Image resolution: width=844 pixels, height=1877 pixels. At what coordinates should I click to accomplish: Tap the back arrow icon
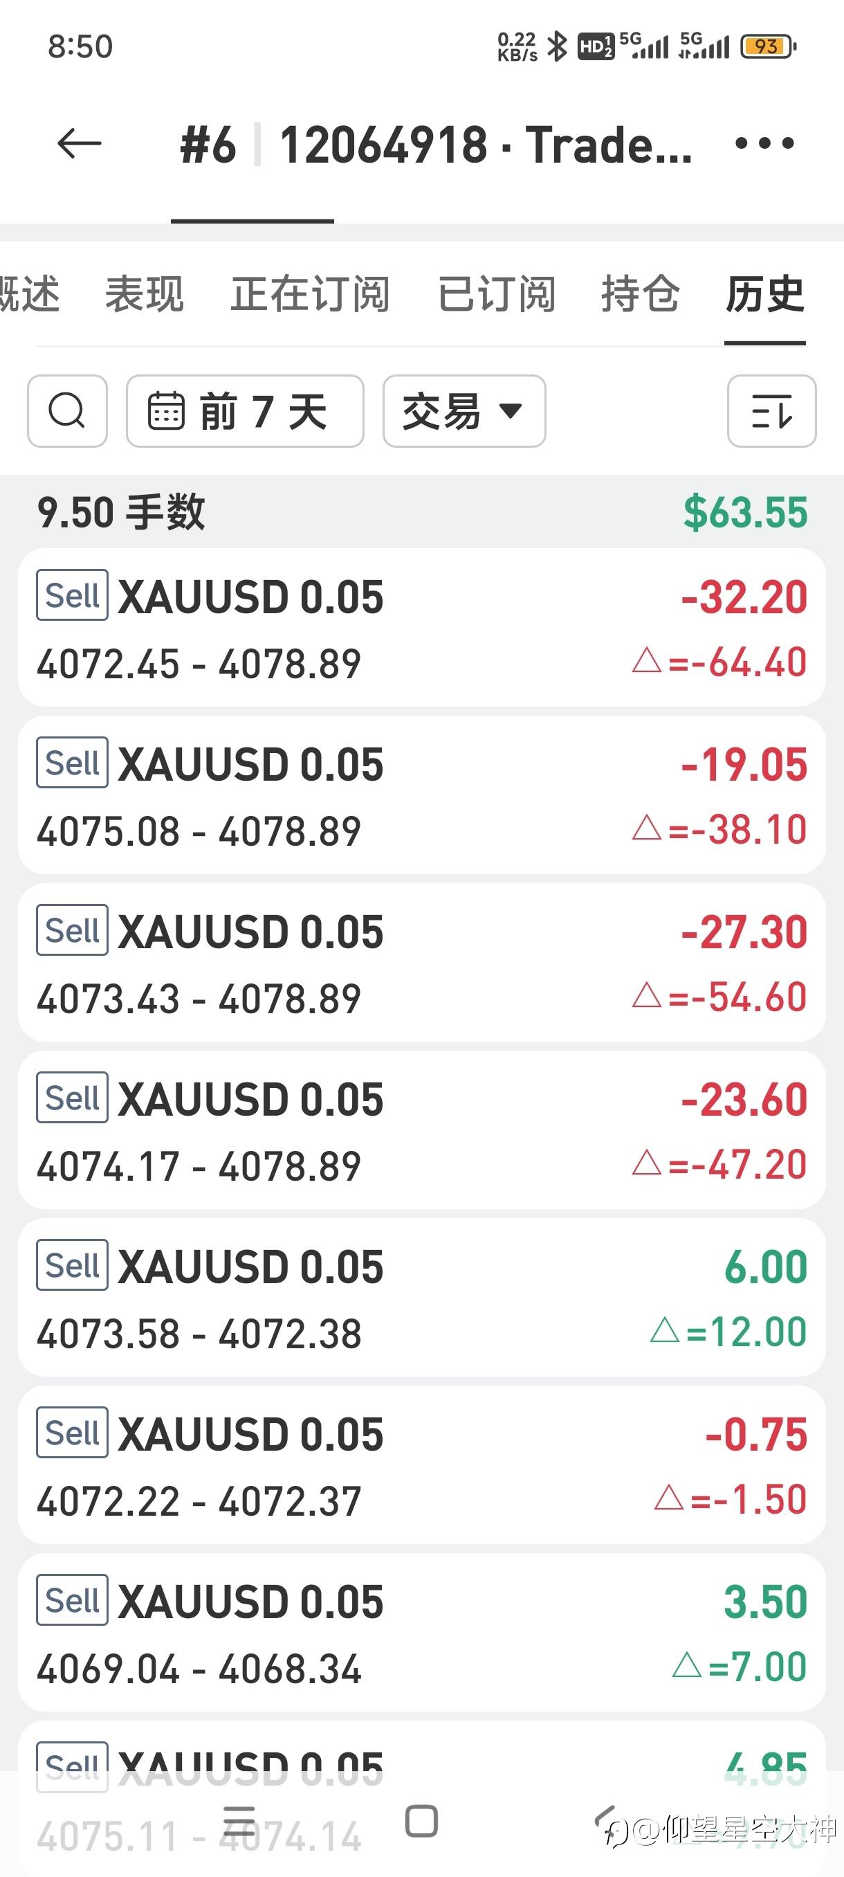tap(80, 143)
